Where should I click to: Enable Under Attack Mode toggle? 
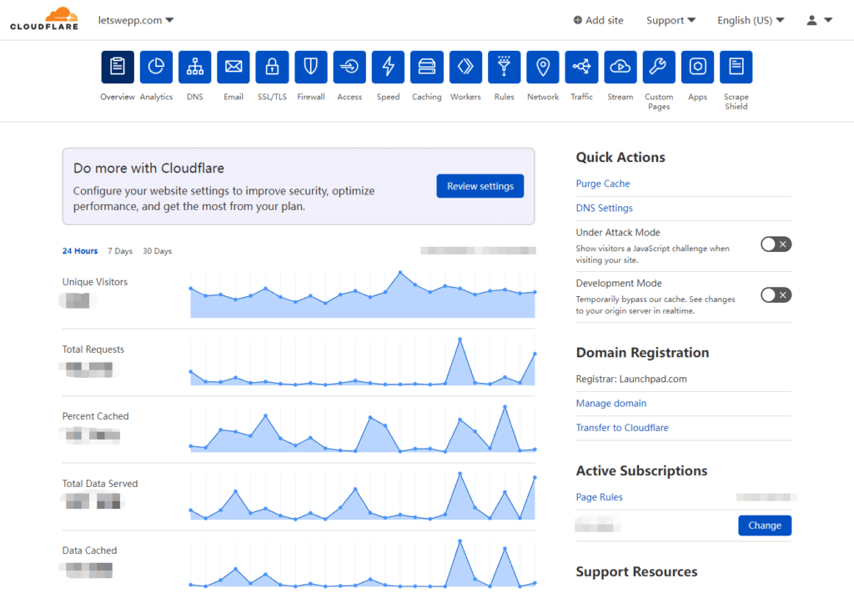[x=776, y=244]
